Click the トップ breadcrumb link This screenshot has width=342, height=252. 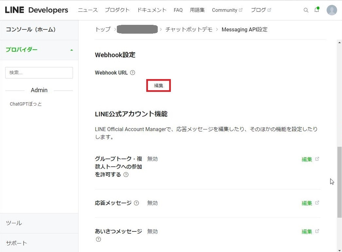(x=103, y=29)
